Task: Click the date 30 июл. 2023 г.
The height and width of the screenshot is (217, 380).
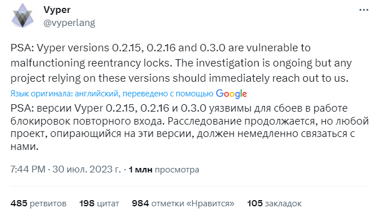Action: [x=86, y=169]
